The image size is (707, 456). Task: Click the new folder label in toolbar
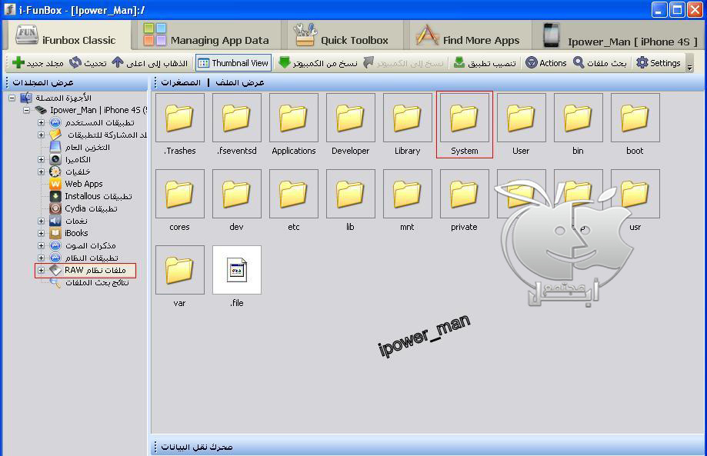pos(45,63)
